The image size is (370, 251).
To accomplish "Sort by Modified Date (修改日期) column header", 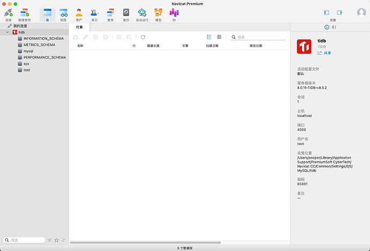I will click(x=256, y=46).
